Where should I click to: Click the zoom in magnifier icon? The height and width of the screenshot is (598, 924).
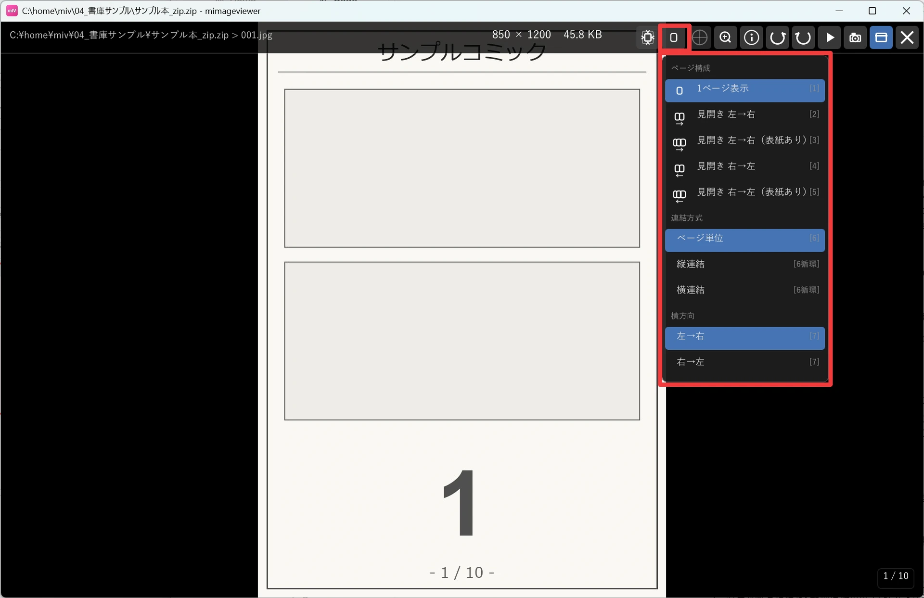726,38
